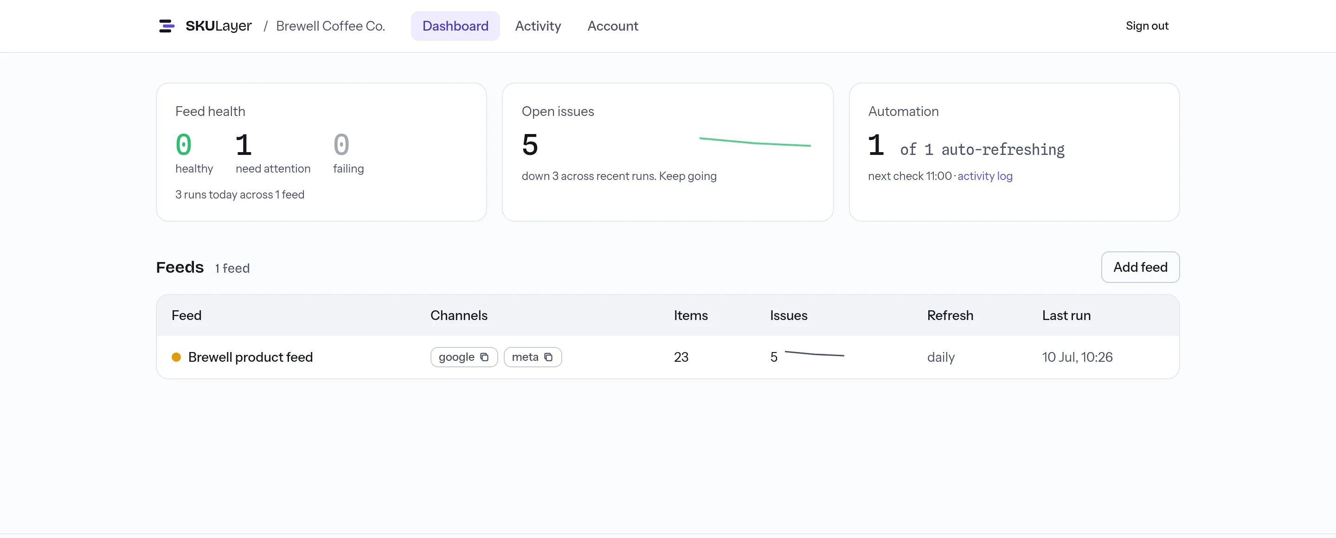The height and width of the screenshot is (538, 1336).
Task: Click the Brewell Coffee Co. breadcrumb
Action: (330, 26)
